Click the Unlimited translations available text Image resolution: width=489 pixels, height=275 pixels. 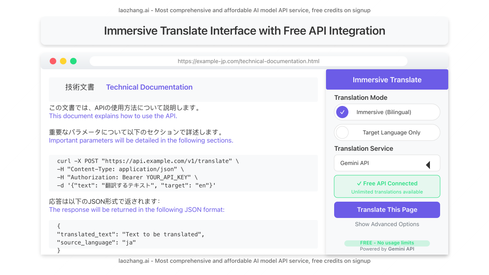click(387, 192)
